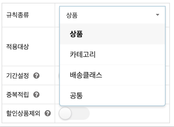Click the 할인상품제외 label text

click(x=23, y=113)
